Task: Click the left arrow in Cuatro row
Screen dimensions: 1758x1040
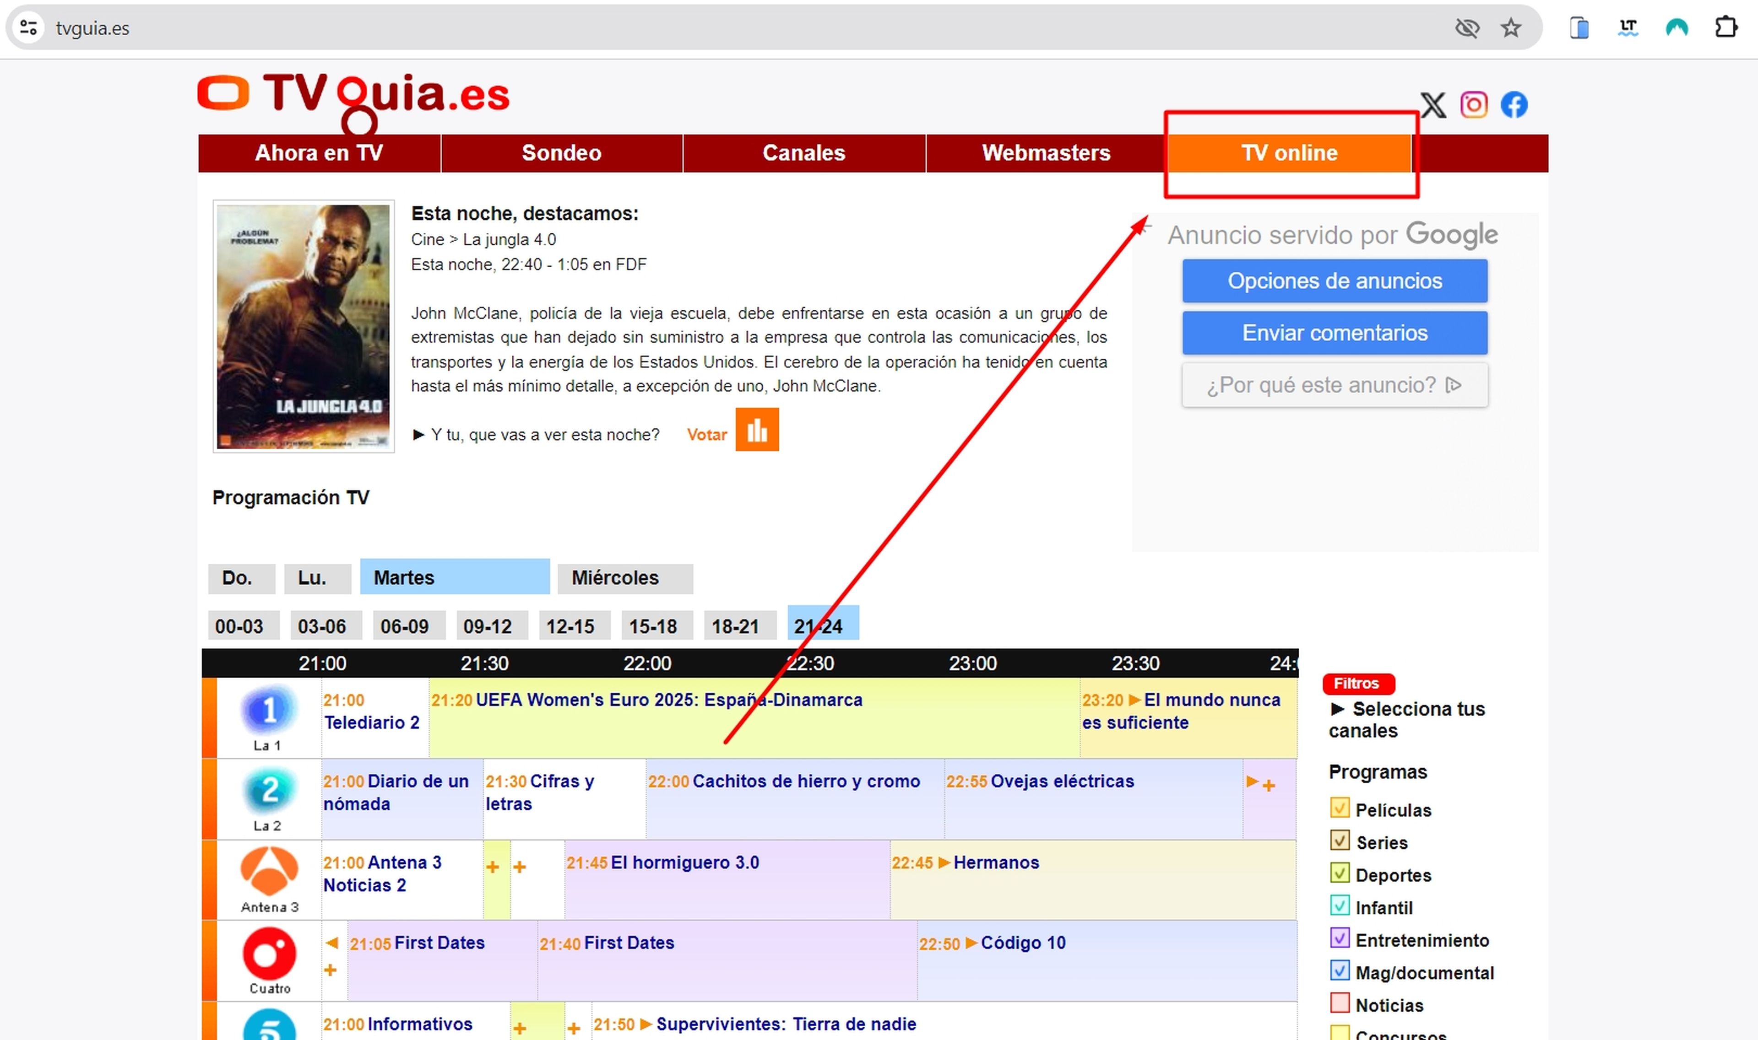Action: (x=331, y=943)
